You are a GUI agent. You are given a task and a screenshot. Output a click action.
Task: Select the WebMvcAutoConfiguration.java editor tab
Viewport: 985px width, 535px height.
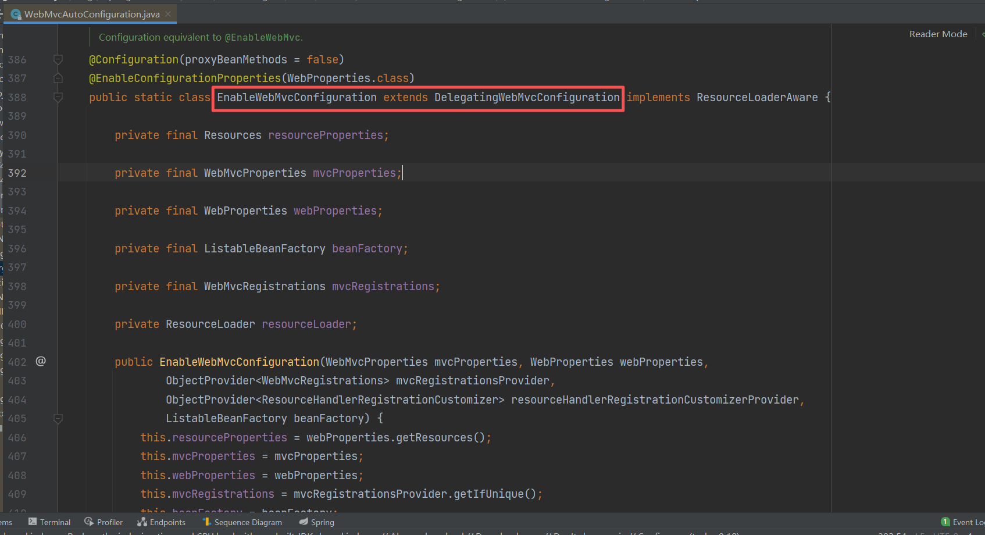pyautogui.click(x=91, y=14)
